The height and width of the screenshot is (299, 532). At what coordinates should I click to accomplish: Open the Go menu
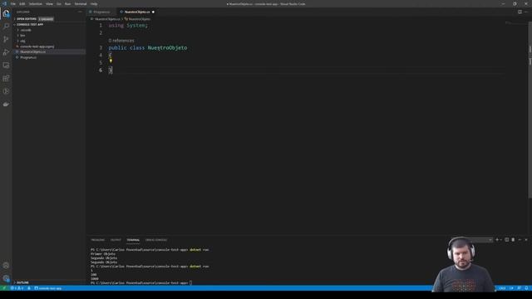click(x=59, y=4)
